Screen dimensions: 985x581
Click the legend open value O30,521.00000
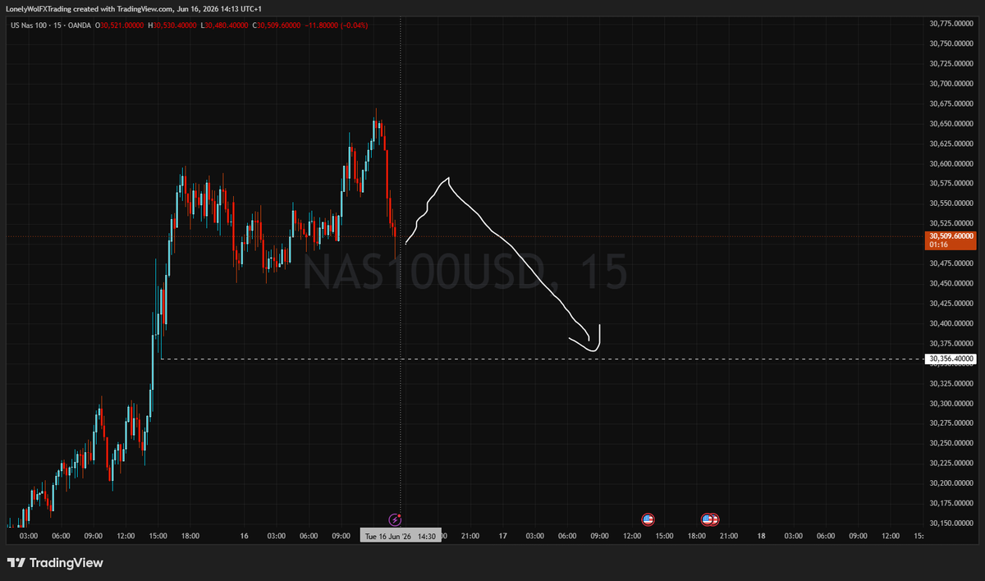[120, 25]
